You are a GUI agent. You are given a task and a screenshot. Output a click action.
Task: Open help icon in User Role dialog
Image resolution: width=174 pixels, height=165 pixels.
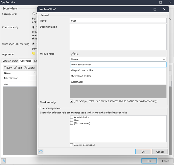[41, 151]
